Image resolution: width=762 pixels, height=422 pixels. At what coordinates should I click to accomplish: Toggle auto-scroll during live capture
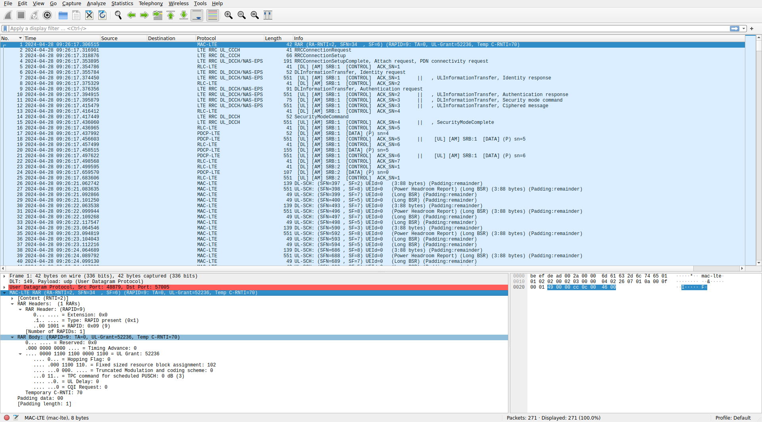(197, 15)
